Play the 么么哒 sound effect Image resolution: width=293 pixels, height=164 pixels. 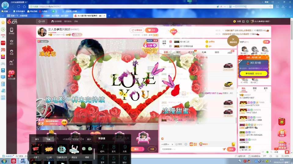49,149
